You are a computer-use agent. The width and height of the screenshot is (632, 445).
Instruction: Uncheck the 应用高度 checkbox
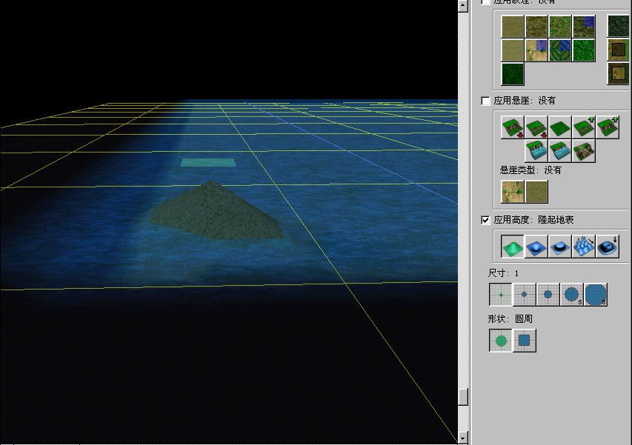coord(485,220)
